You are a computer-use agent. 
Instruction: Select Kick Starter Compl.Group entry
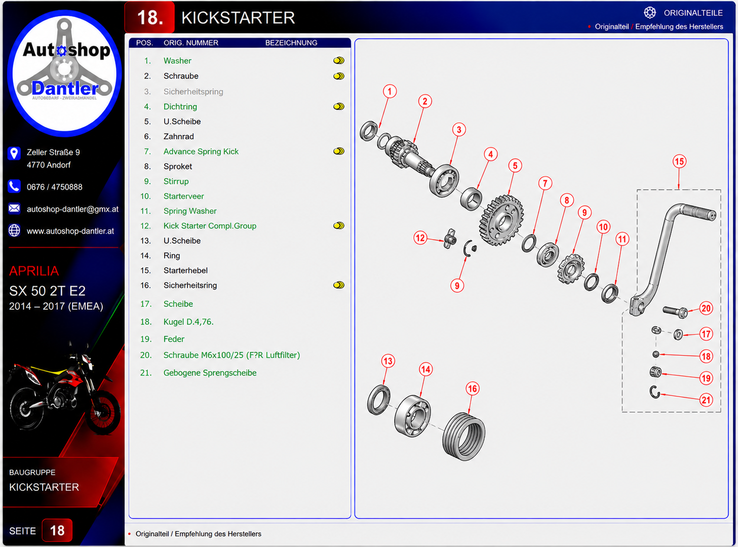click(210, 226)
